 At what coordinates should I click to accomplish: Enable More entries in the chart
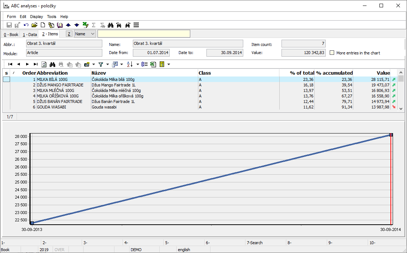[332, 53]
